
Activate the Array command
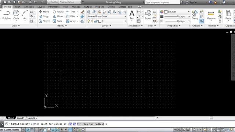(71, 21)
